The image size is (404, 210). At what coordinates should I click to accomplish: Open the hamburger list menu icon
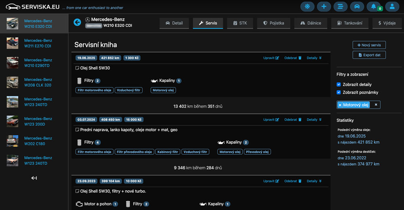[340, 7]
